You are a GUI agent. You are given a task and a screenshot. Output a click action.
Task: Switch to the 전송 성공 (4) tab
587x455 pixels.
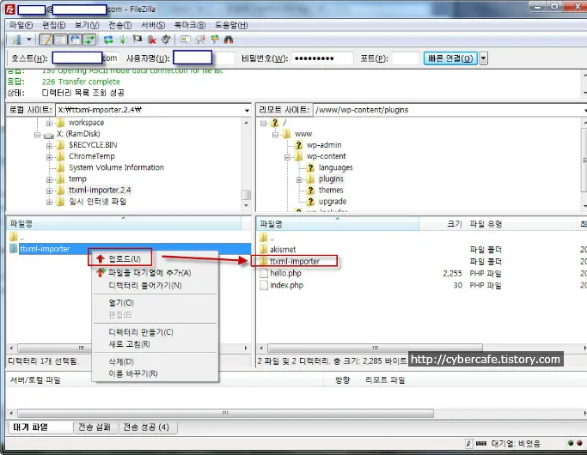147,428
